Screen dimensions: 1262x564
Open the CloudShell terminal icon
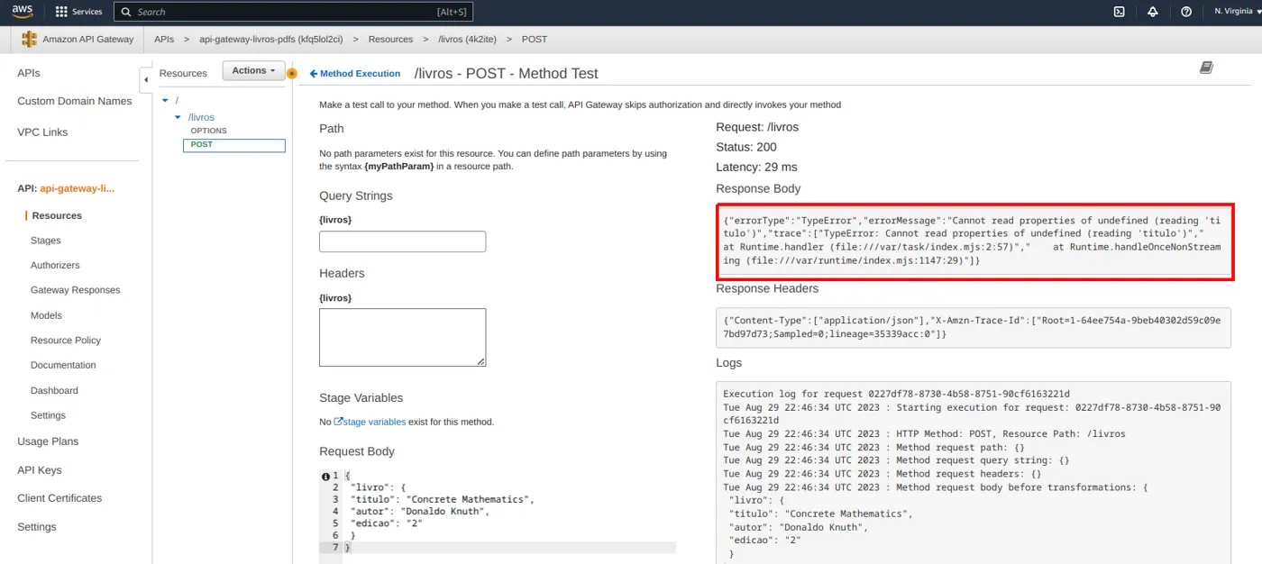pyautogui.click(x=1119, y=12)
